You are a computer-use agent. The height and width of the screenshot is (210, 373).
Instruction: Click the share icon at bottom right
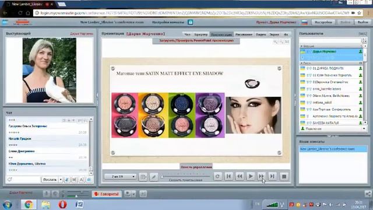pyautogui.click(x=368, y=194)
